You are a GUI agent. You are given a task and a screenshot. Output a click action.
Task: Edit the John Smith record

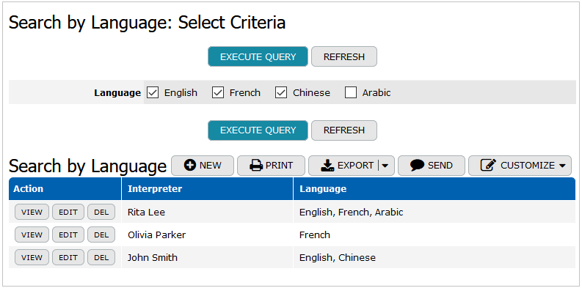click(x=68, y=257)
